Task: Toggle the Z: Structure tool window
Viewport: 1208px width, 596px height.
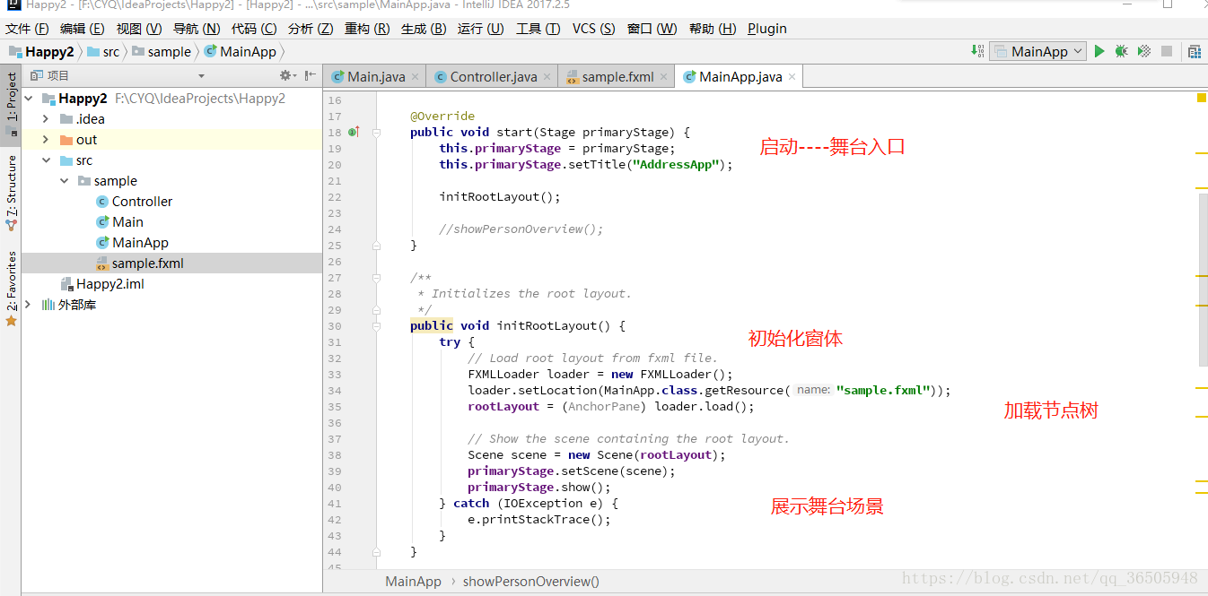Action: (x=11, y=192)
